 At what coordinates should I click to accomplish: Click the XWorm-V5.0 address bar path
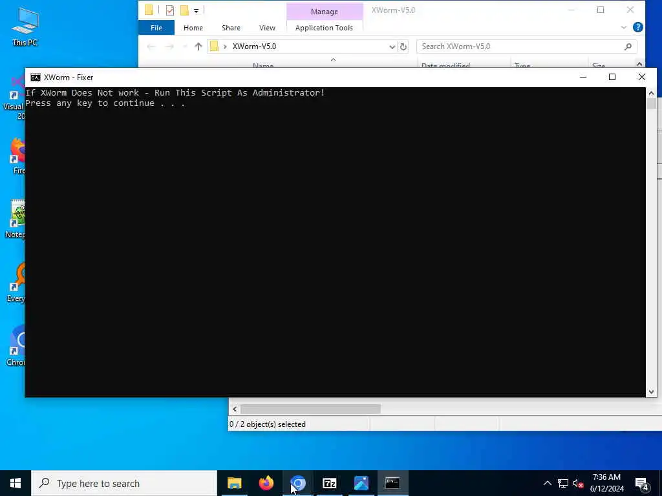click(x=254, y=46)
